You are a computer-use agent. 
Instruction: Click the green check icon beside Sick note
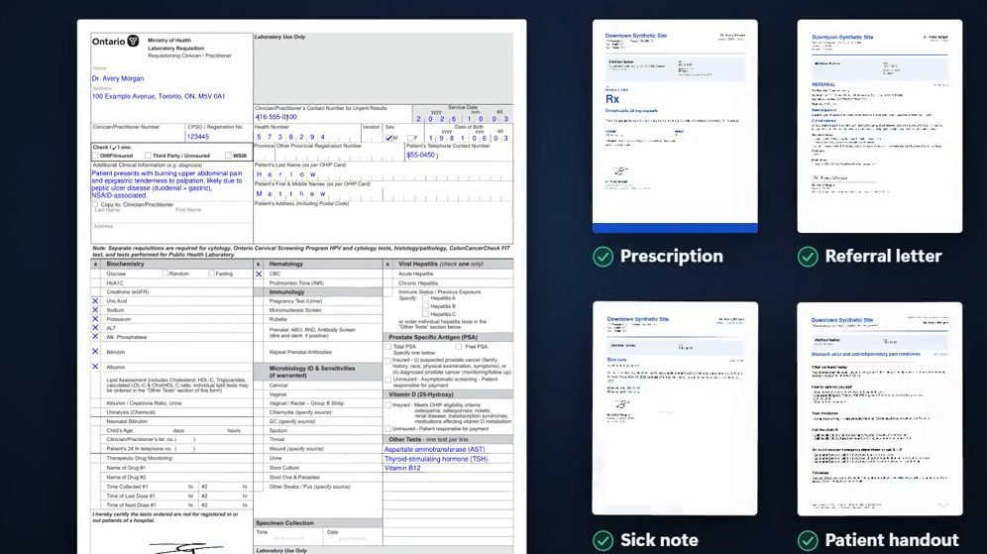coord(603,540)
